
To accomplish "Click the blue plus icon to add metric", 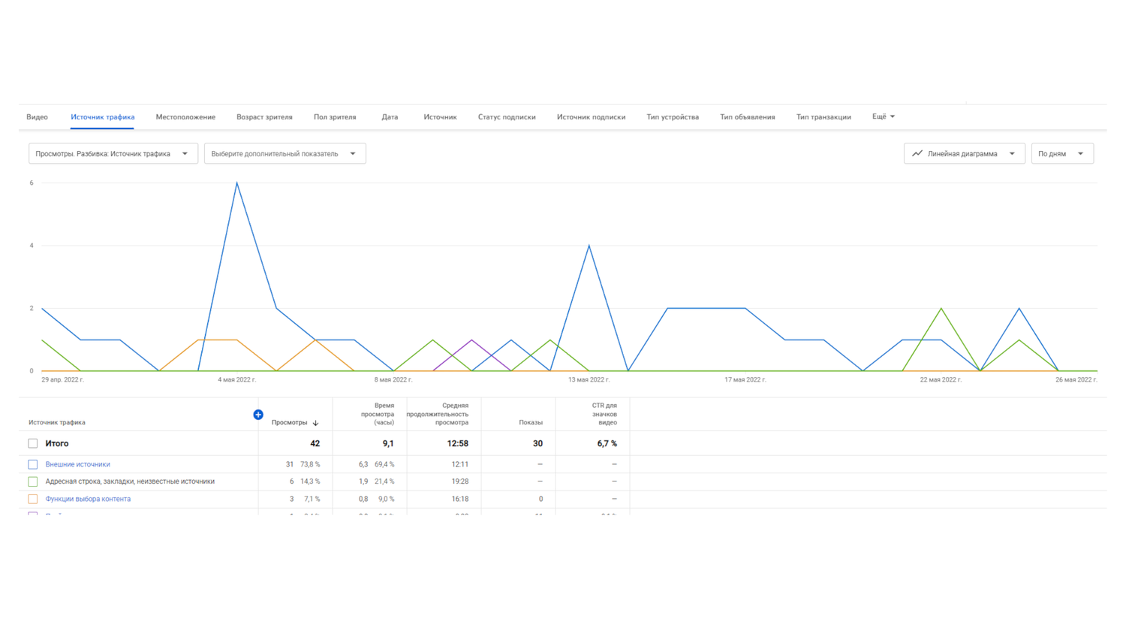I will [258, 415].
